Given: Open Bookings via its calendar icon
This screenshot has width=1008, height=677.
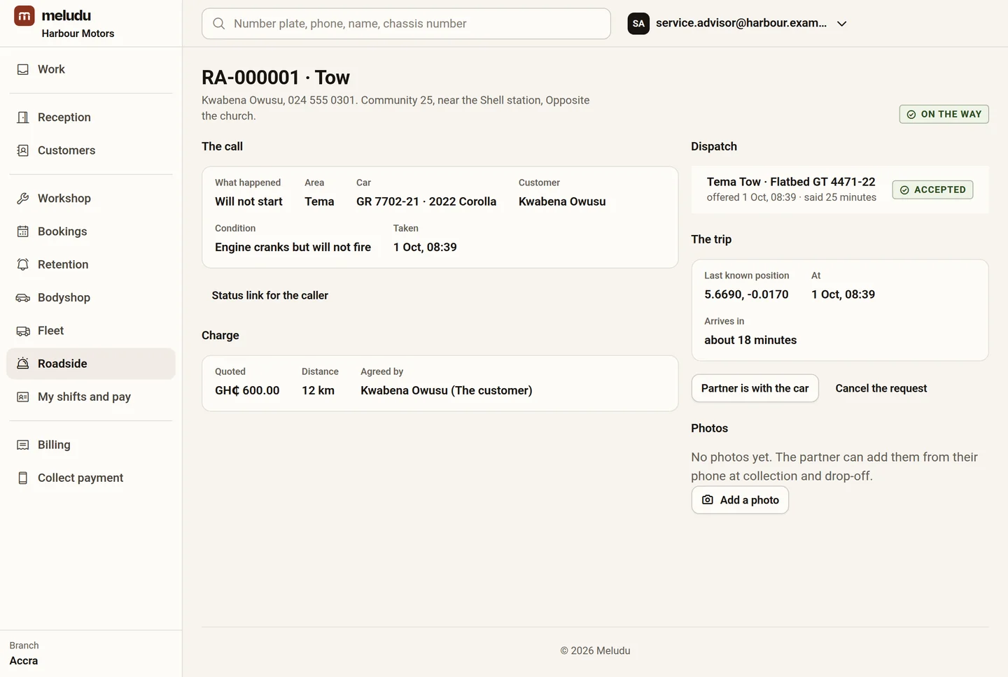Looking at the screenshot, I should 23,231.
